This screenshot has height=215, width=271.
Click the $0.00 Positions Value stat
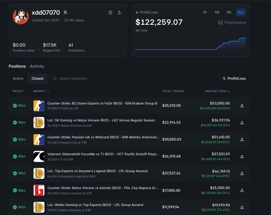[x=24, y=47]
